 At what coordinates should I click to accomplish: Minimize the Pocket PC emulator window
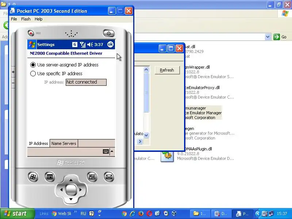pyautogui.click(x=111, y=11)
